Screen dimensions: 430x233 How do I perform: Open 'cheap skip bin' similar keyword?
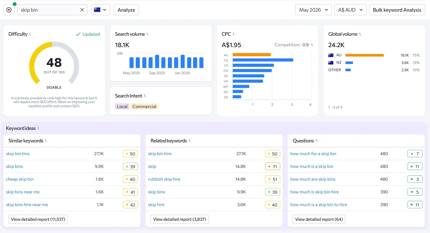click(x=20, y=179)
